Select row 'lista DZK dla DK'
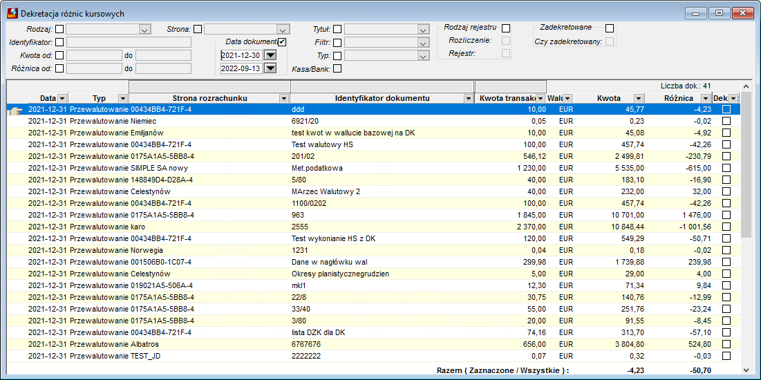 374,332
